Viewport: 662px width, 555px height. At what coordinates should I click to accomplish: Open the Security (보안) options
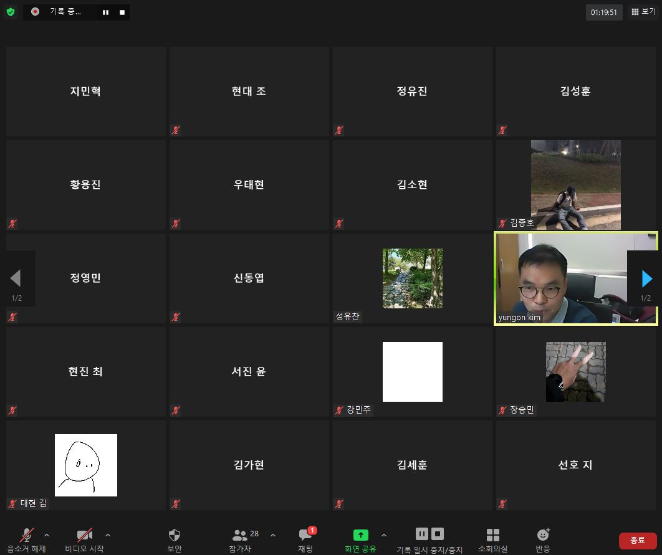point(175,540)
